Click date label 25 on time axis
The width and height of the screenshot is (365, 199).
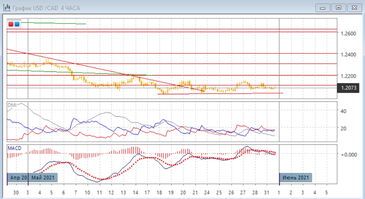pos(219,193)
